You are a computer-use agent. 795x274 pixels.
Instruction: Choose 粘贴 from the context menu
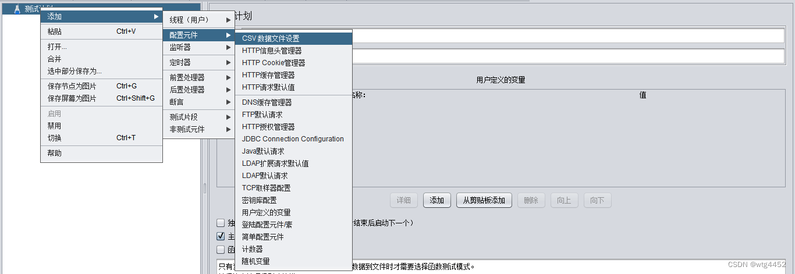(101, 31)
